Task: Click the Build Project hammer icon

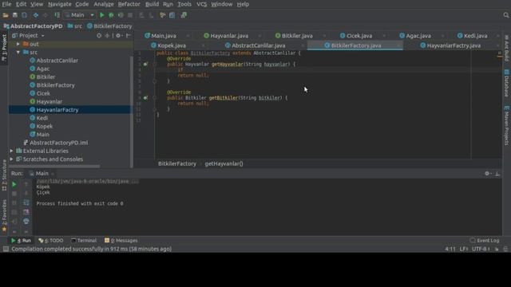Action: tap(57, 15)
